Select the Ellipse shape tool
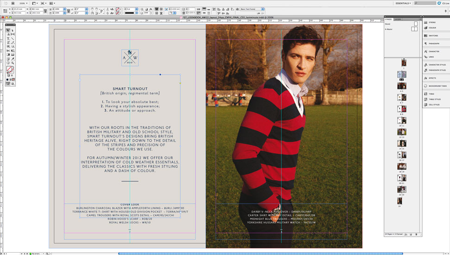The width and height of the screenshot is (450, 255). point(13,46)
